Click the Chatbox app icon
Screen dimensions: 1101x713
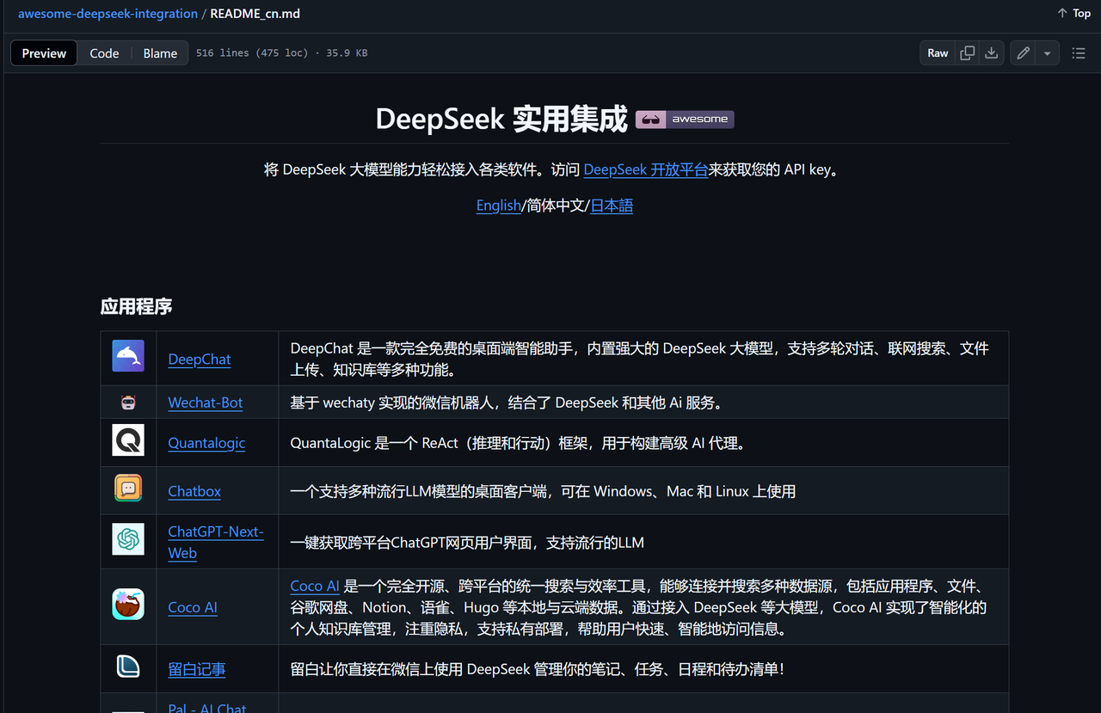(x=128, y=488)
